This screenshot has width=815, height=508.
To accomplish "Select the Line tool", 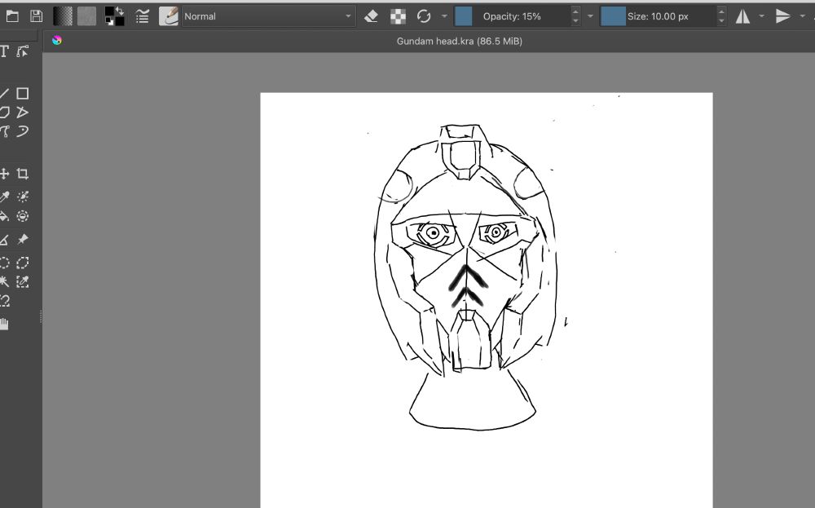I will pyautogui.click(x=4, y=94).
